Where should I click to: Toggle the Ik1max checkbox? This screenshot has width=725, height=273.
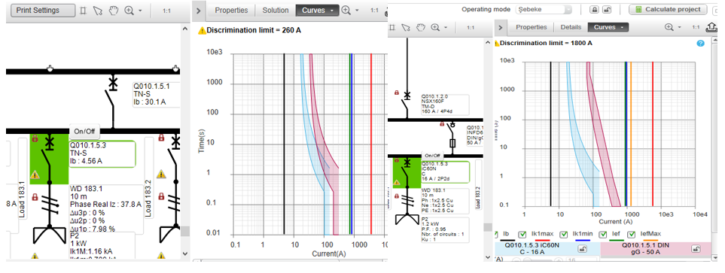pyautogui.click(x=522, y=234)
